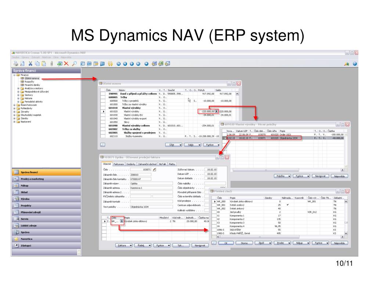Click the Cut scissors icon
The height and width of the screenshot is (282, 376).
point(30,64)
